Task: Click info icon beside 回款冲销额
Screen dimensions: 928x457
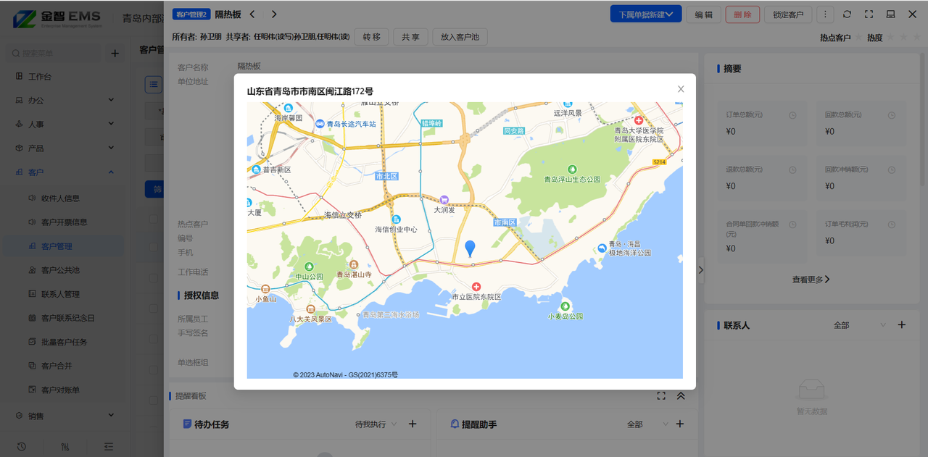Action: click(892, 170)
